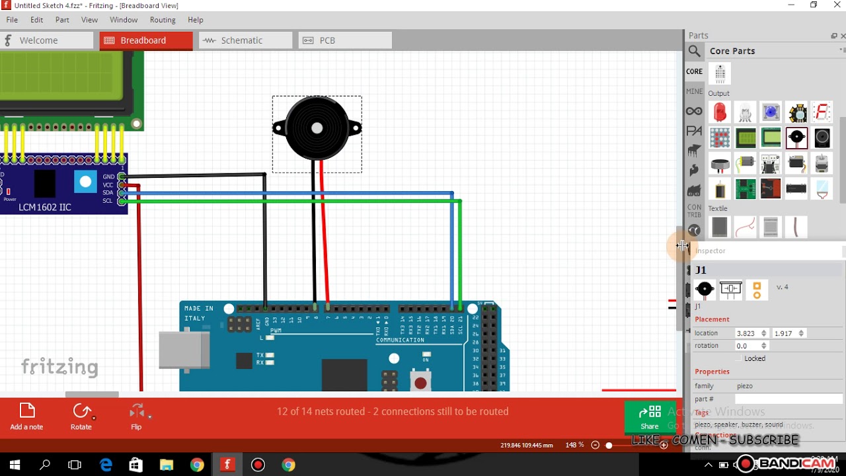Screen dimensions: 846x476
Task: Click the zoom out minus icon
Action: tap(596, 445)
